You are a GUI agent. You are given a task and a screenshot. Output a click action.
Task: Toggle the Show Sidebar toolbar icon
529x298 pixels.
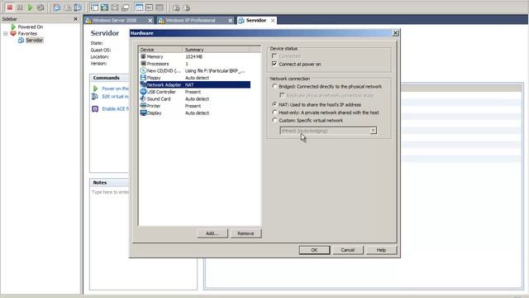click(94, 7)
